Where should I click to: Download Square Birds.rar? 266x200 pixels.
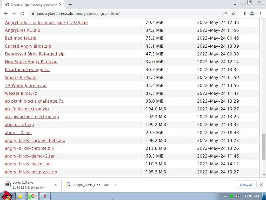coord(21,77)
